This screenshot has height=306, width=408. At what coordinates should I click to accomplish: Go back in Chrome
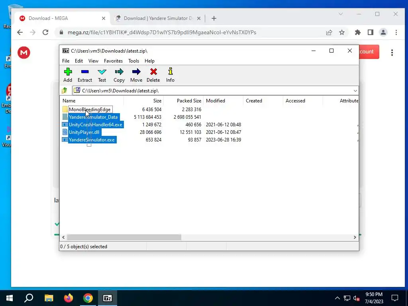[x=20, y=32]
